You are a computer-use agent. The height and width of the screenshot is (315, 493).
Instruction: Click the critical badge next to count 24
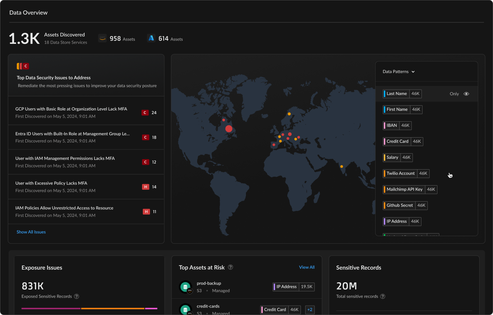pyautogui.click(x=145, y=113)
